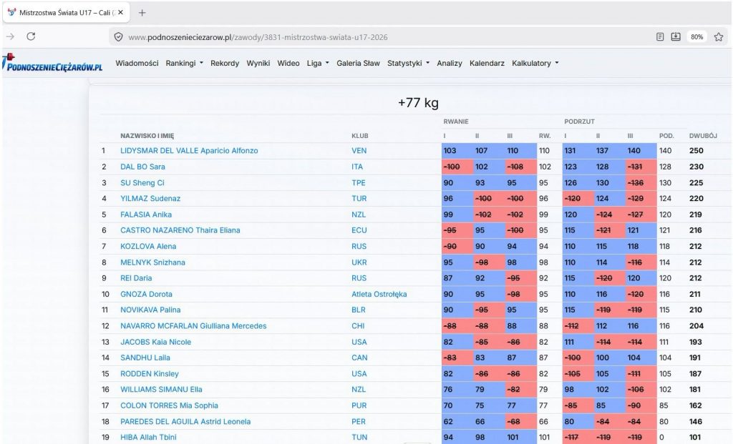Open NAVARRO MCFARLAN Giulliana Mercedes link
Viewport: 733px width, 444px height.
(x=193, y=326)
